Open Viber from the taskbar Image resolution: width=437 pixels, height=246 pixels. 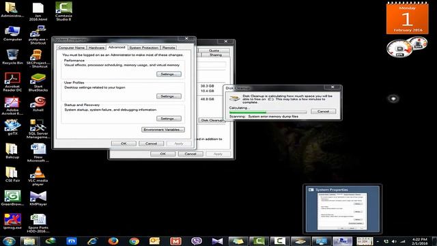pos(197,241)
